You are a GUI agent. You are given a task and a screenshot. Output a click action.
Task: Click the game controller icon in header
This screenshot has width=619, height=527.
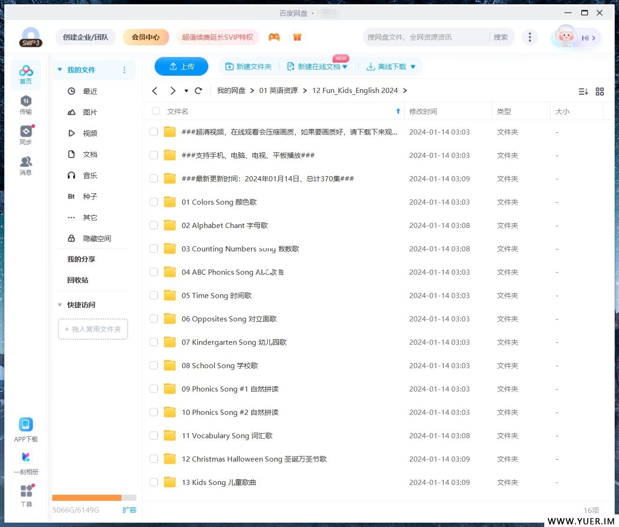pos(274,37)
